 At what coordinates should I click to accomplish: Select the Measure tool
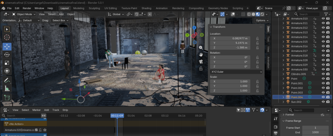(7, 88)
